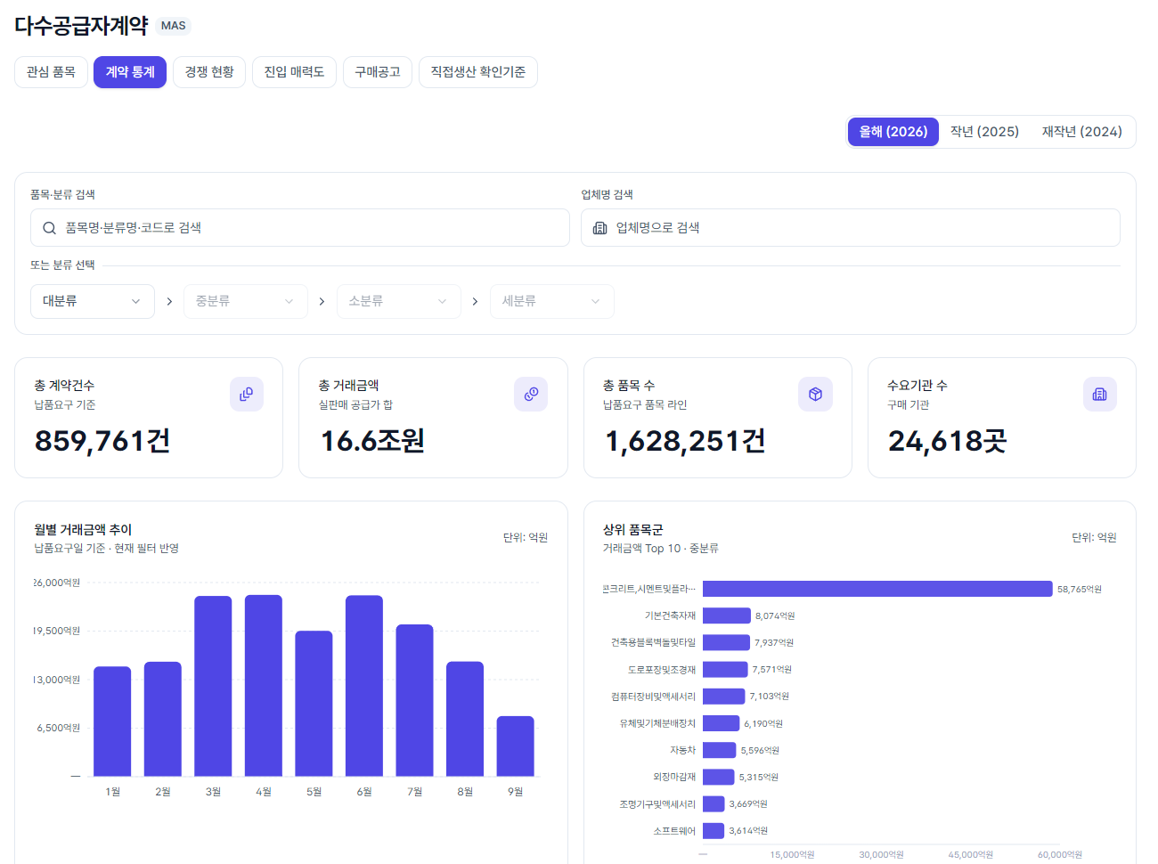Focus the 품목명·분류명·코드로 검색 field
Image resolution: width=1158 pixels, height=864 pixels.
[x=300, y=228]
